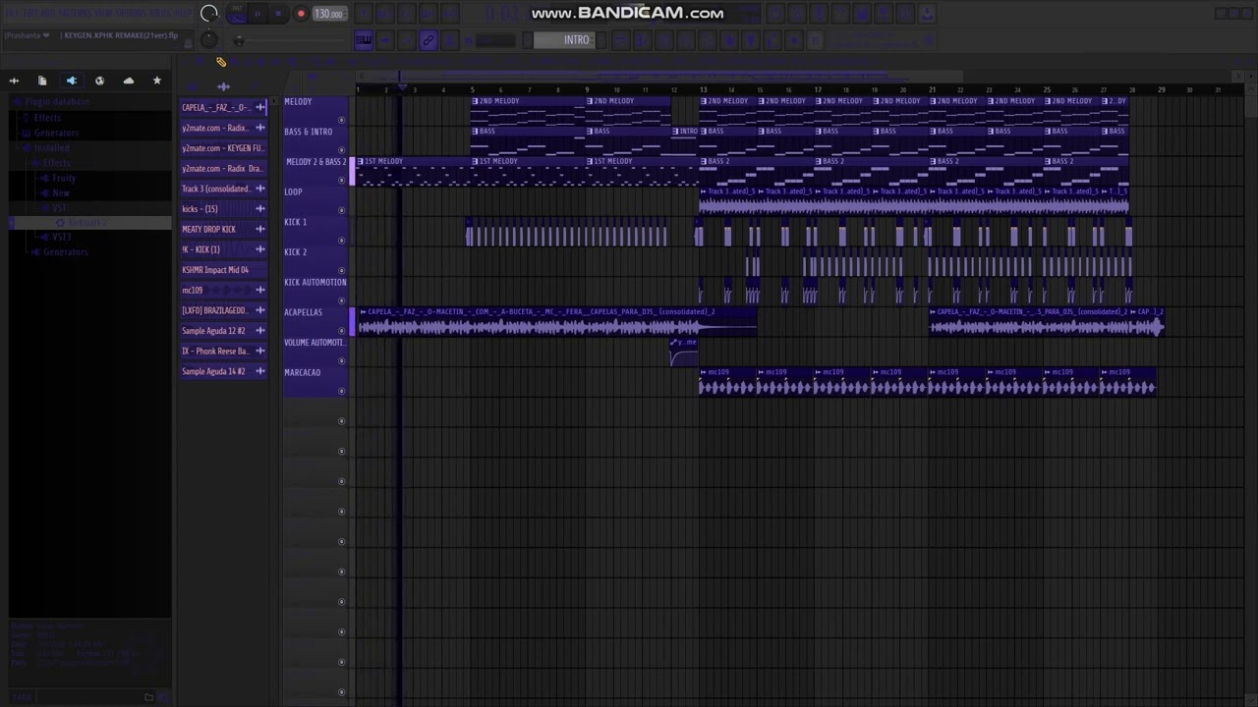Select KSHMR Impact Mid 04 in picker
The height and width of the screenshot is (707, 1258).
pos(223,270)
